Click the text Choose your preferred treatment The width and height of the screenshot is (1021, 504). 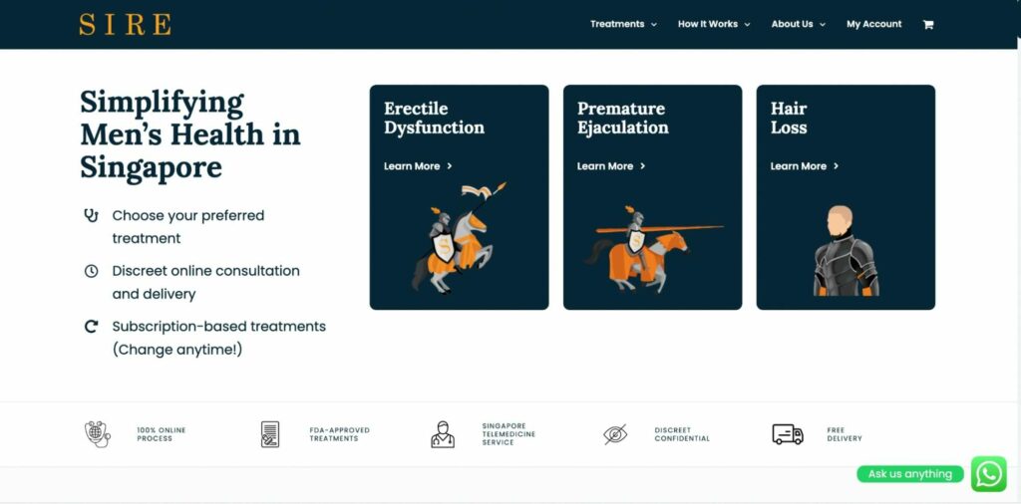[x=188, y=227]
